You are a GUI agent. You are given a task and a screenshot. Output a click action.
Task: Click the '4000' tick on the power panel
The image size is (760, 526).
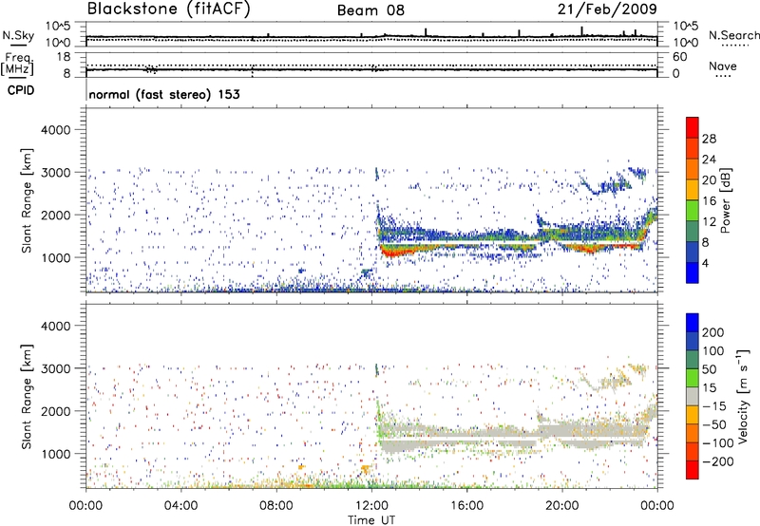(55, 130)
